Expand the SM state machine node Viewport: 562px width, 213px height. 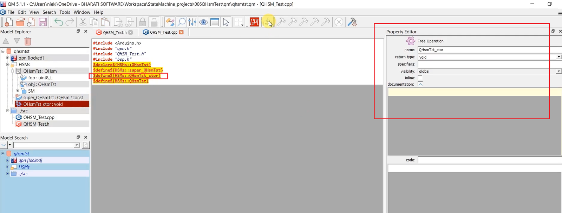tap(17, 91)
